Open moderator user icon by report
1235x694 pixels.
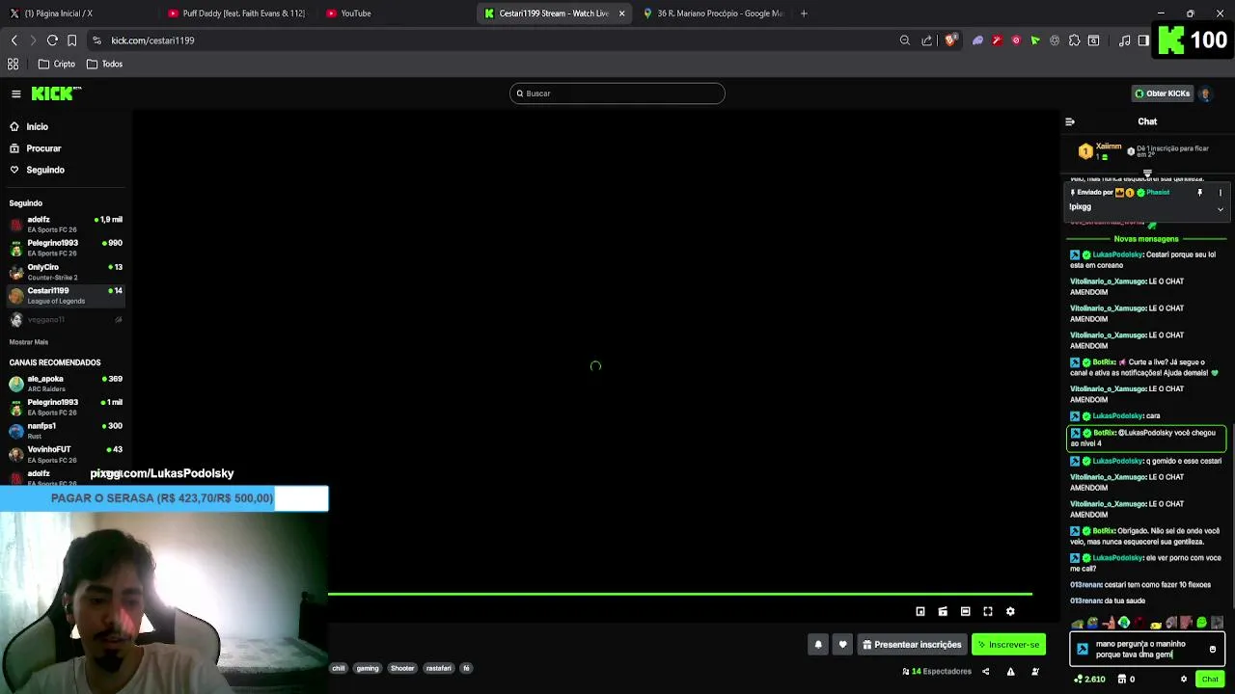point(1035,672)
